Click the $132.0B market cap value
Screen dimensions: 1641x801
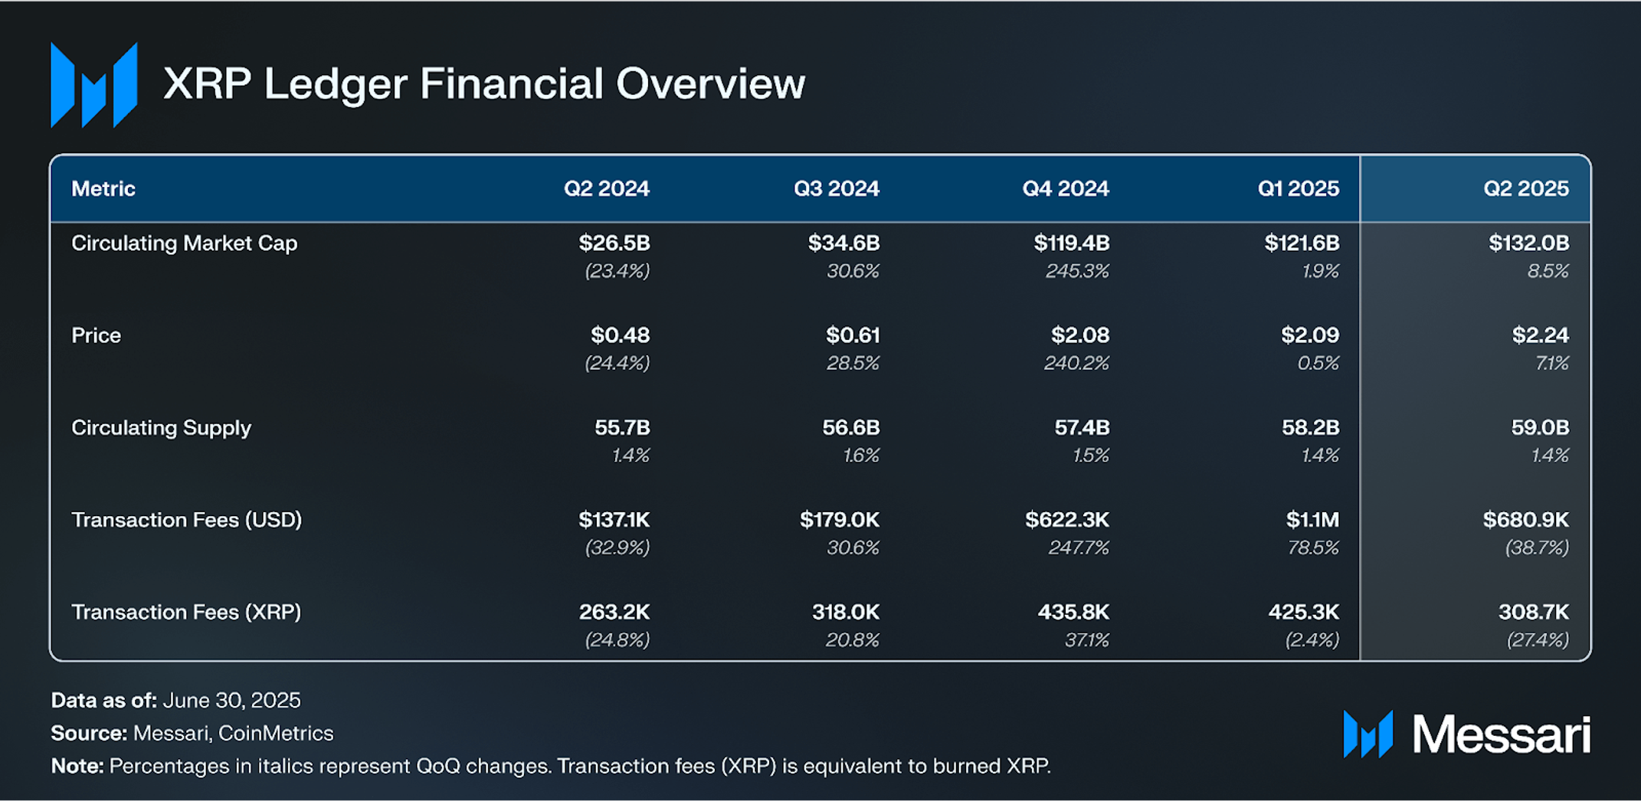pyautogui.click(x=1528, y=244)
